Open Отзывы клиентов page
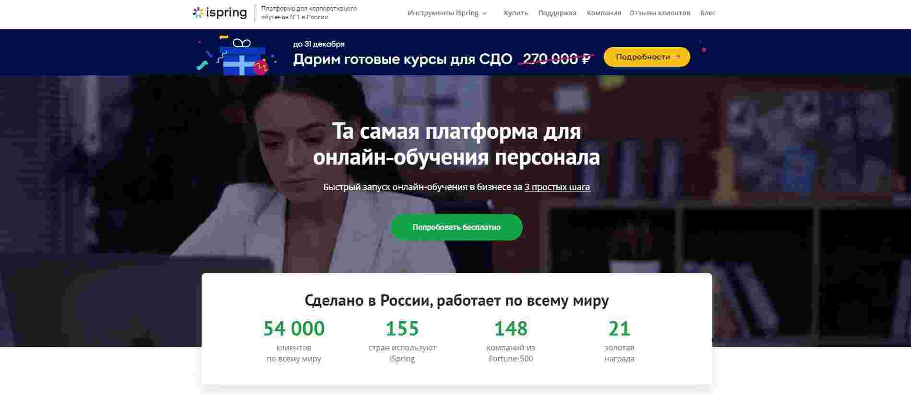911x395 pixels. 659,13
